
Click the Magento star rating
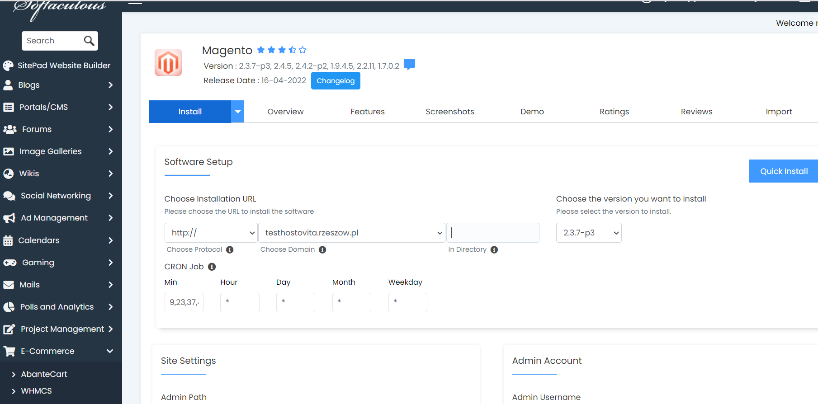tap(282, 50)
